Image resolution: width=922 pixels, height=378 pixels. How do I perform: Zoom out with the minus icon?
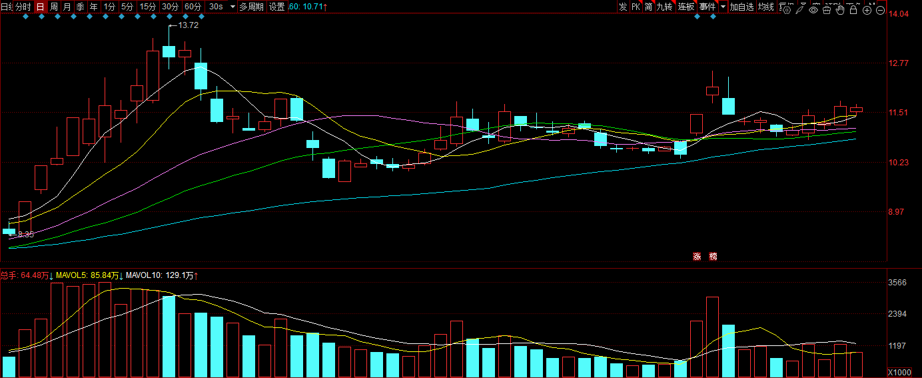880,10
